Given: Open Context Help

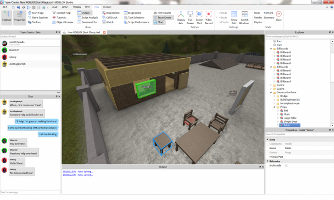Looking at the screenshot, I should (x=62, y=13).
